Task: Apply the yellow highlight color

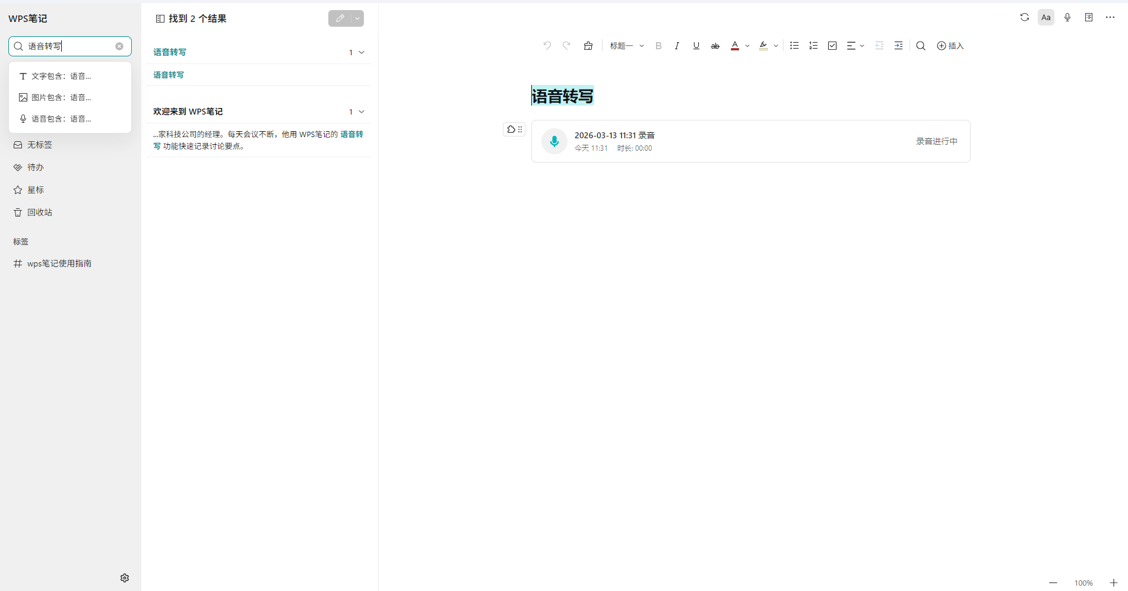Action: (763, 46)
